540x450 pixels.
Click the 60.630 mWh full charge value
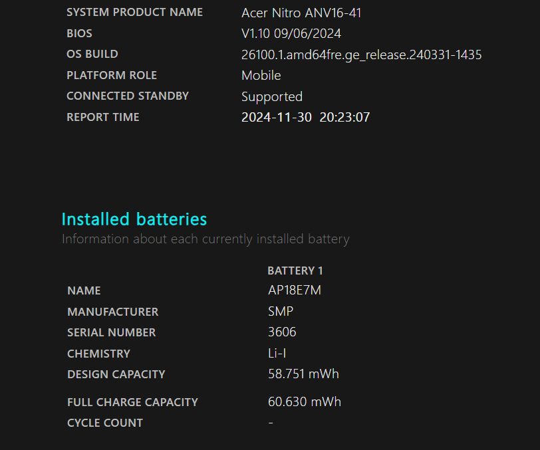(304, 402)
